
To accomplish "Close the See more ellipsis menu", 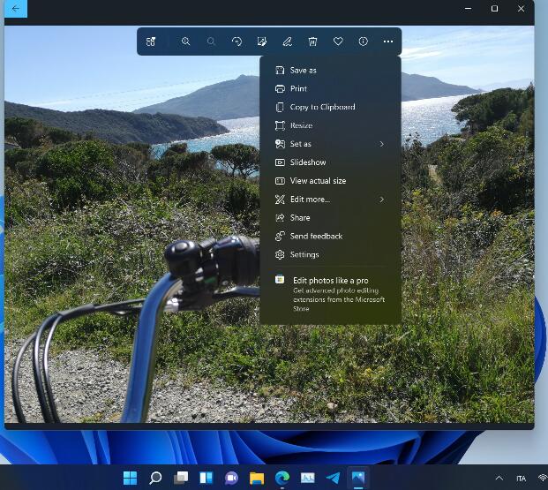I will coord(388,41).
